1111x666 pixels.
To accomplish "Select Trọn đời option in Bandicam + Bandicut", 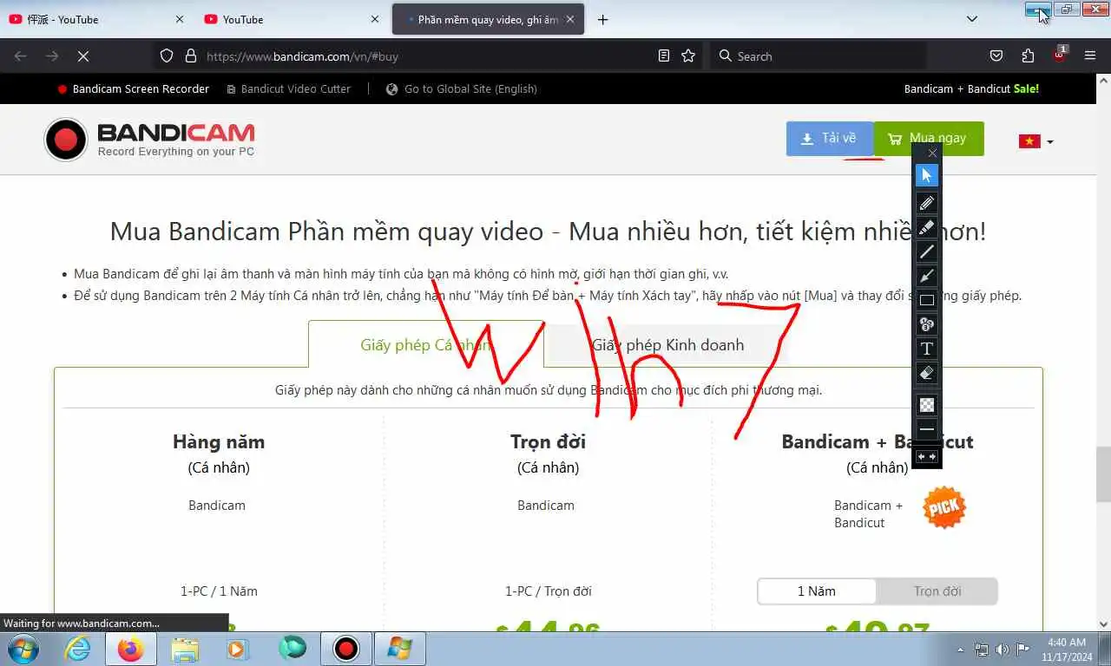I will [937, 591].
